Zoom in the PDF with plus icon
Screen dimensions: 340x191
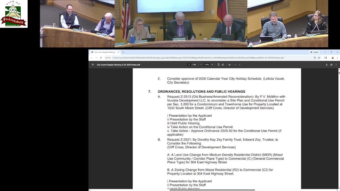tap(212, 65)
